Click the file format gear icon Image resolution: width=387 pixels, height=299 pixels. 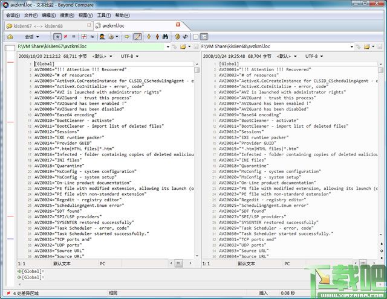tap(111, 37)
